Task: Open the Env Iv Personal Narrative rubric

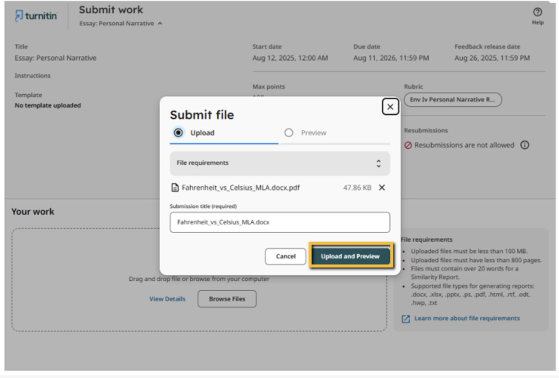Action: point(453,100)
